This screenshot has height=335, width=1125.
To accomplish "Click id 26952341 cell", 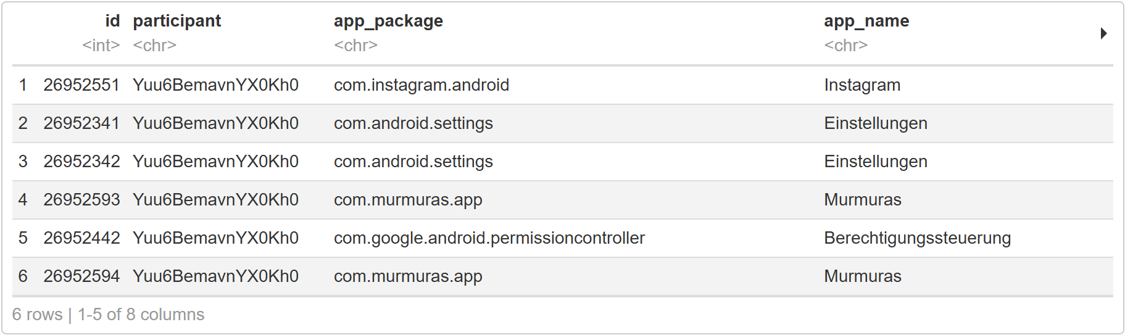I will [x=81, y=123].
